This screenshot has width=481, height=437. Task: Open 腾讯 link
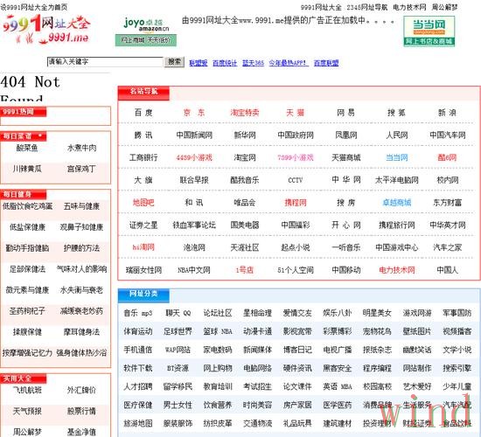pyautogui.click(x=143, y=135)
